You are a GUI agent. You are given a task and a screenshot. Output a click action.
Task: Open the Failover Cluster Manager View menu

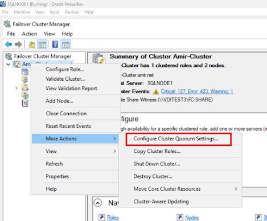[50, 34]
